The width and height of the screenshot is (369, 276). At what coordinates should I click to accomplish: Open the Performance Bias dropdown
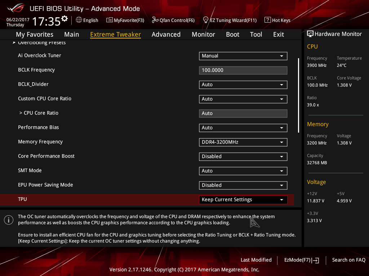[x=243, y=128]
